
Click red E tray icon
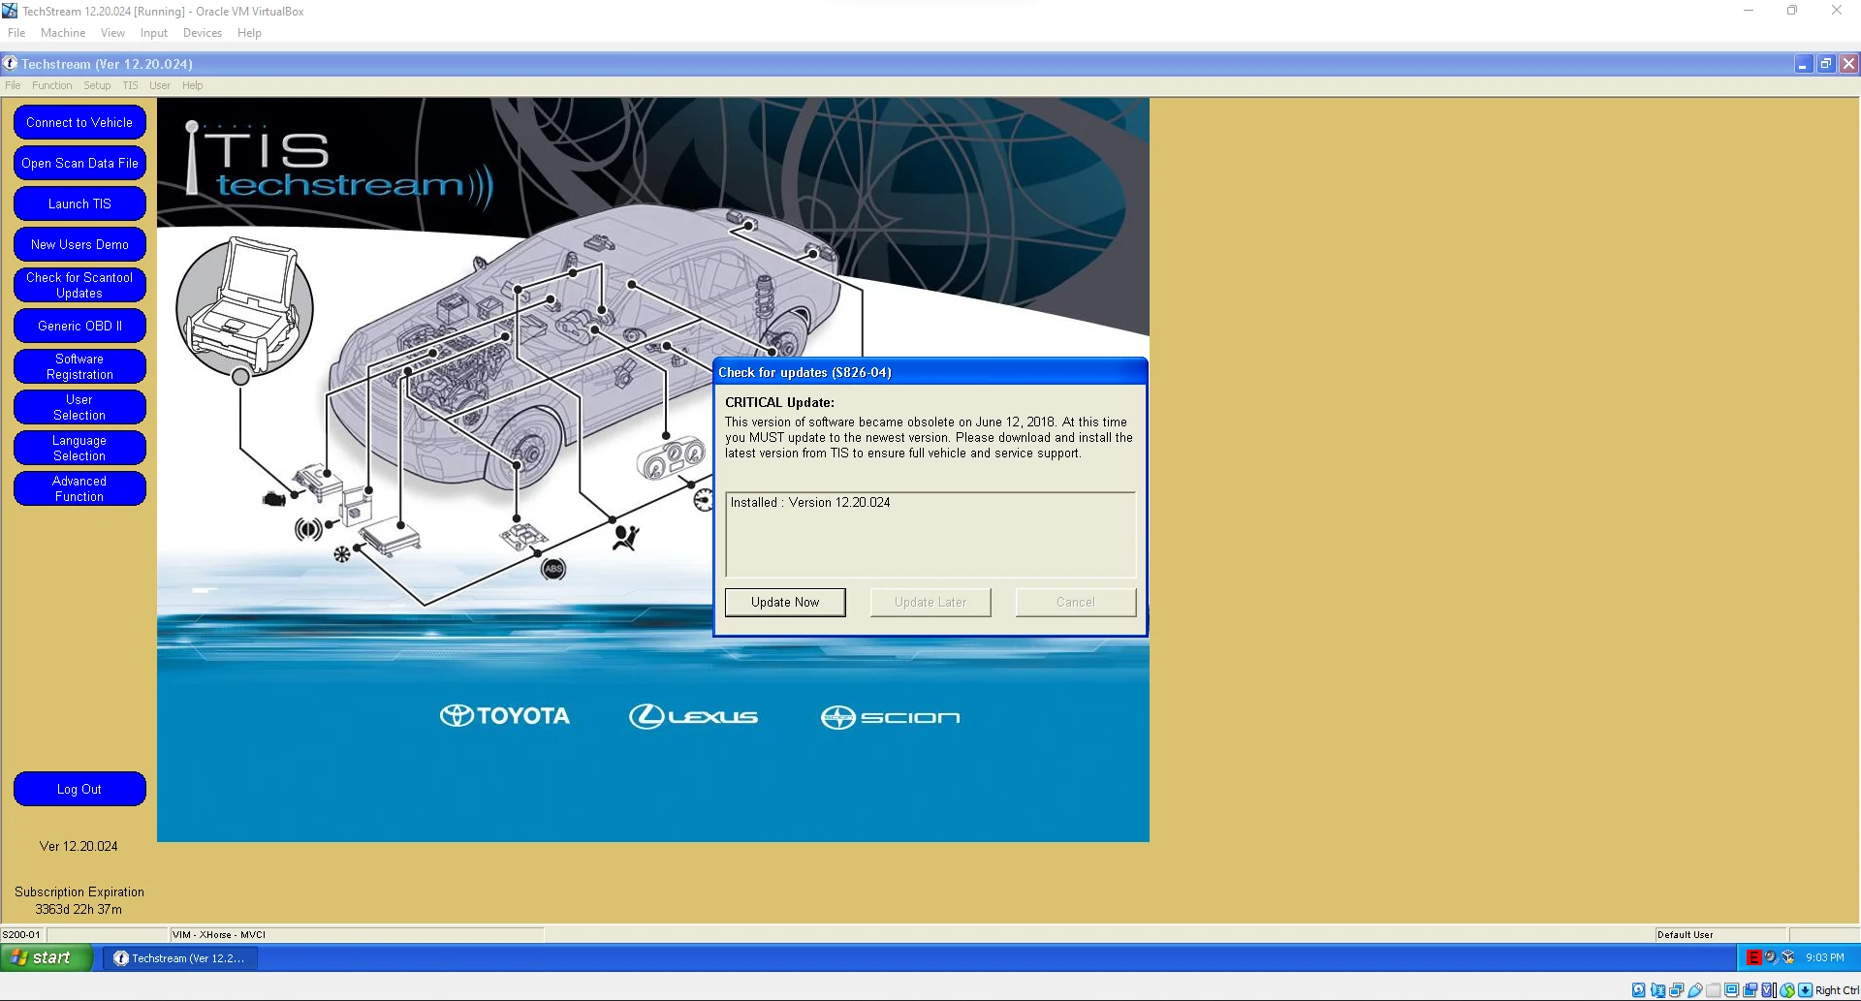(x=1753, y=957)
